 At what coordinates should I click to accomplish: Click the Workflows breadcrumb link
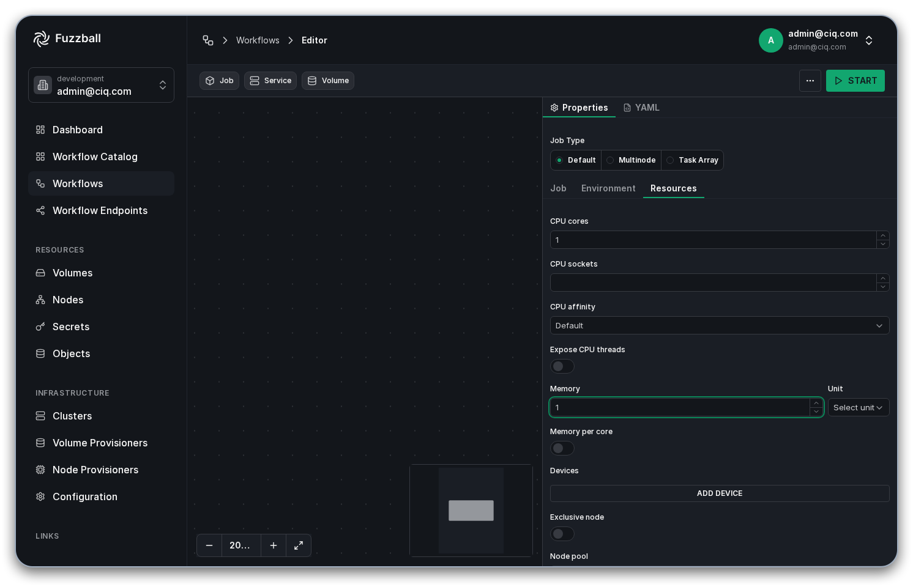(x=258, y=40)
